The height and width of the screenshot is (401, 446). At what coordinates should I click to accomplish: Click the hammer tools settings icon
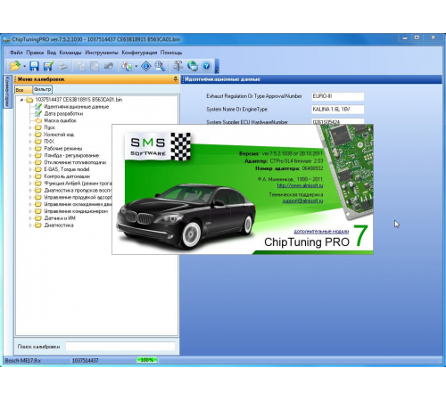point(178,66)
